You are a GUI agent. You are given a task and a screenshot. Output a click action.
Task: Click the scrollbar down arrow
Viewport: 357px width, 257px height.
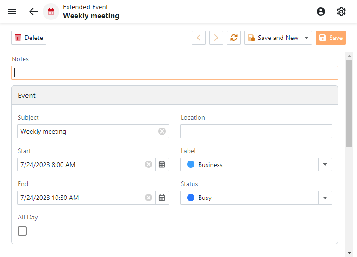point(349,253)
